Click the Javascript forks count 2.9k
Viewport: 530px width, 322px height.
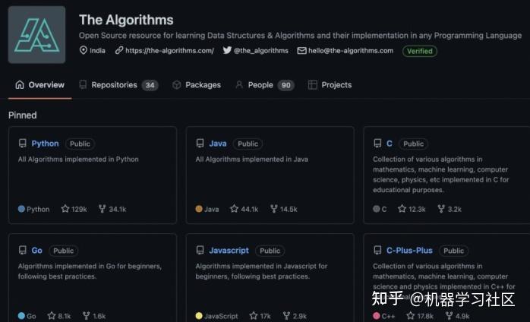tap(295, 316)
